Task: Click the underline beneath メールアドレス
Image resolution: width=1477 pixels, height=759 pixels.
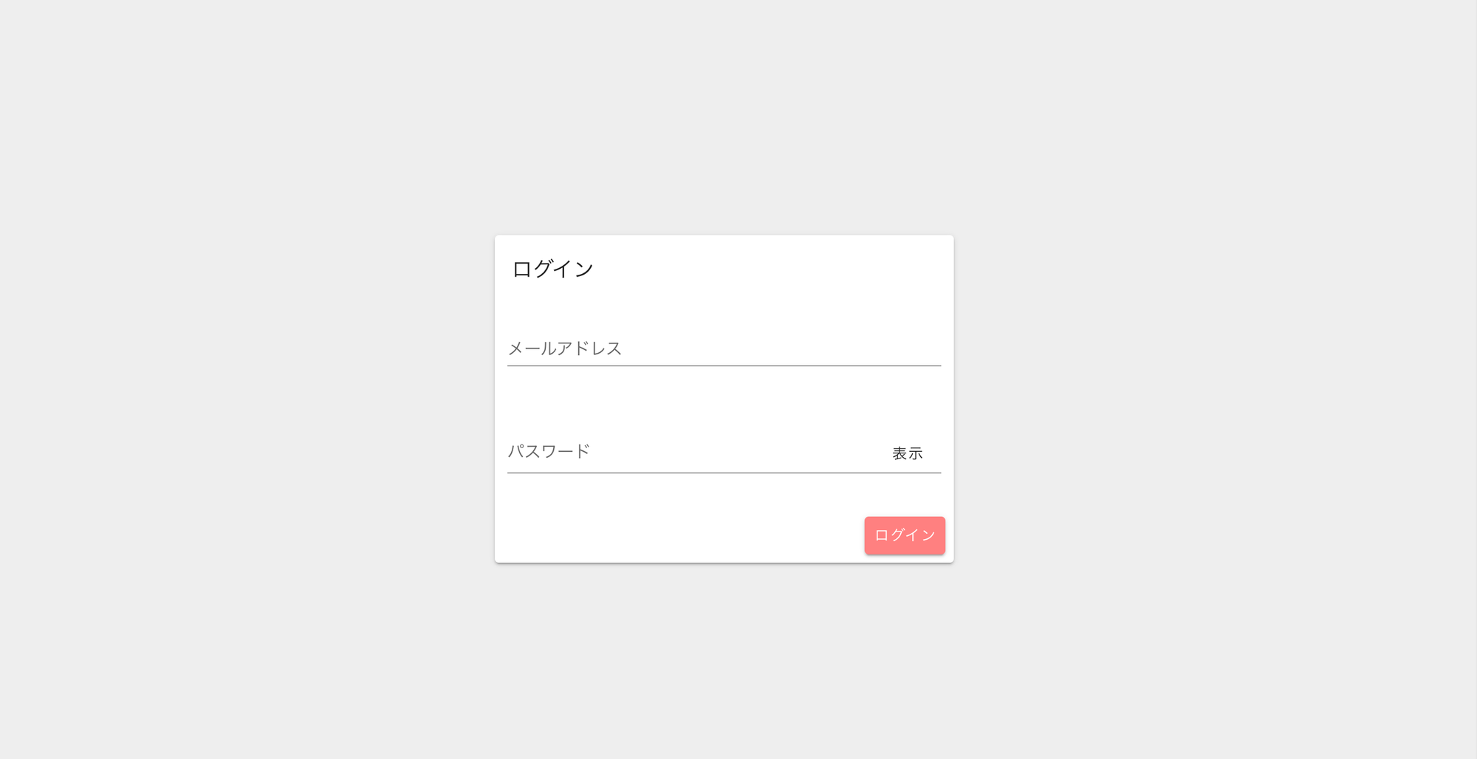Action: 724,365
